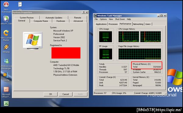Image resolution: width=183 pixels, height=113 pixels.
Task: Click the Page File Usage History graph
Action: click(140, 54)
